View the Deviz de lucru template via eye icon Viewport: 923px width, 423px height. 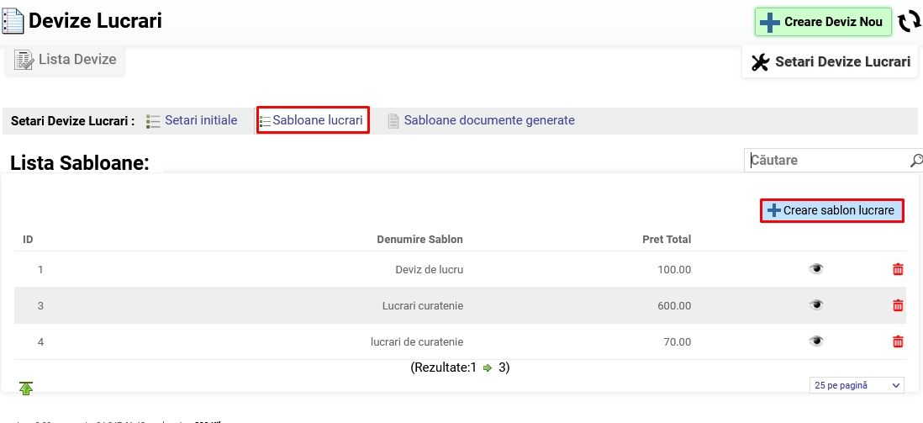click(x=815, y=269)
